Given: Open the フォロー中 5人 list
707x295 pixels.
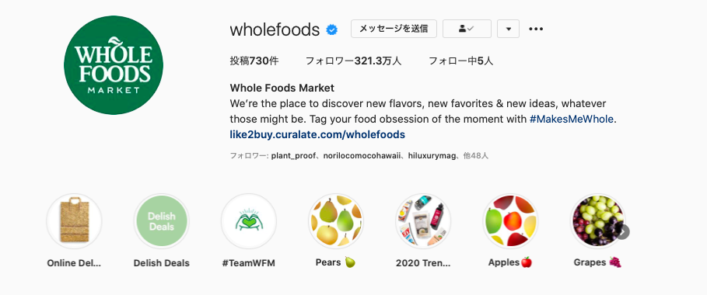Looking at the screenshot, I should pos(460,61).
